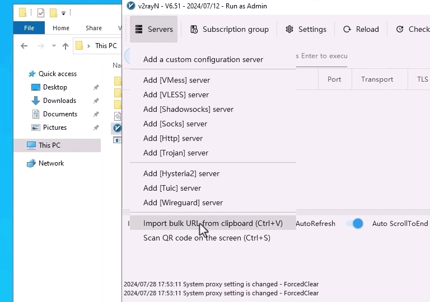Open the File tab in Explorer

tap(29, 28)
